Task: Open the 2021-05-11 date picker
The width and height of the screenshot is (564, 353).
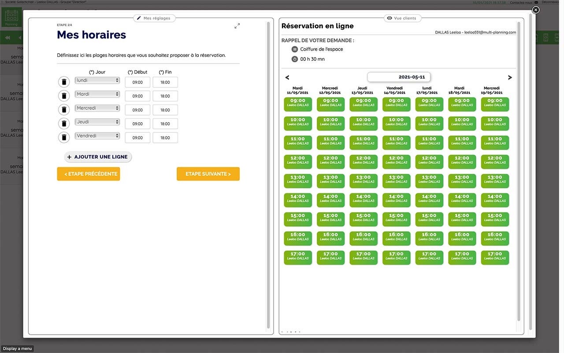Action: point(399,77)
